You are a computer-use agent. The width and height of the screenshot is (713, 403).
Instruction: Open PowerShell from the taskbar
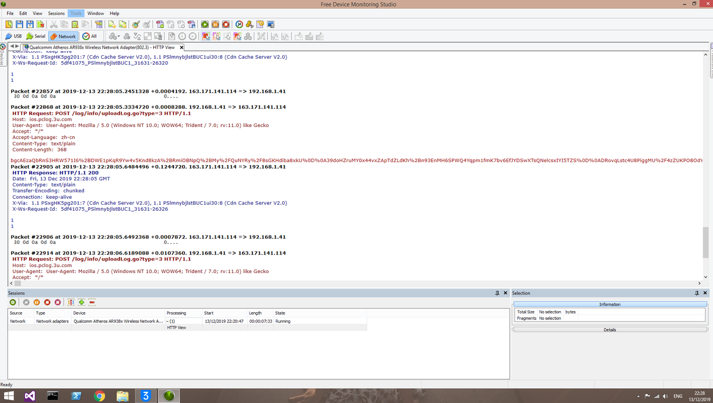[77, 396]
